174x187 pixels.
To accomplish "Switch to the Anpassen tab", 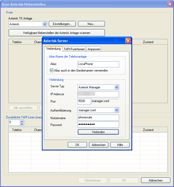I will tap(94, 49).
